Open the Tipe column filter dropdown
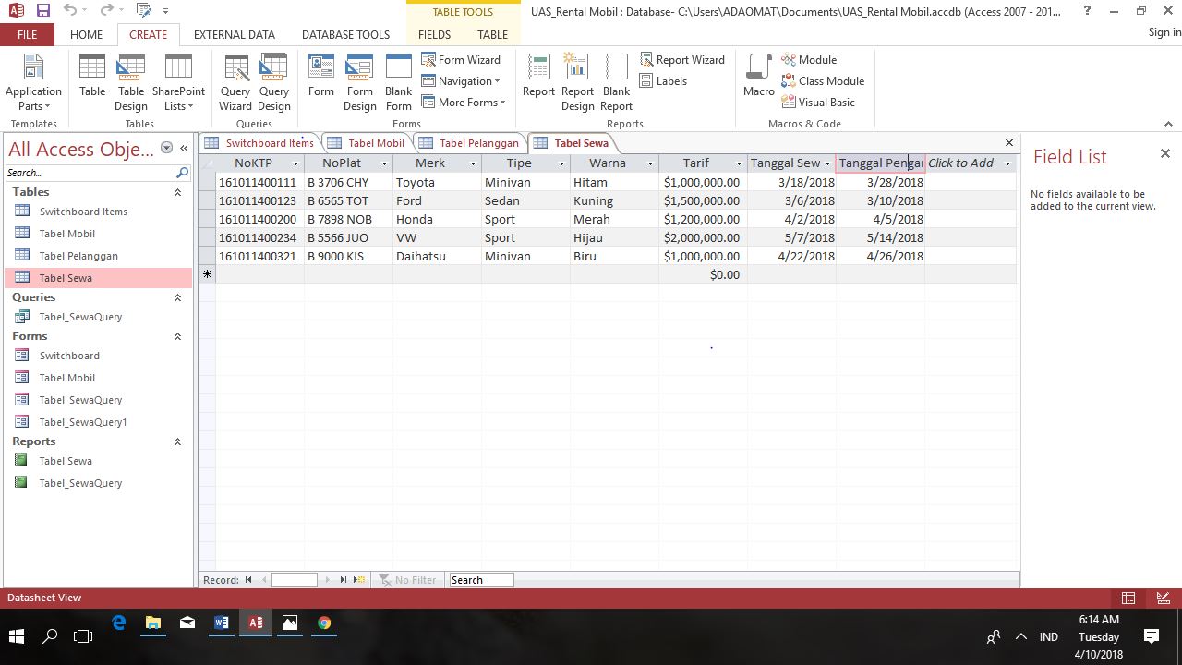 [561, 163]
